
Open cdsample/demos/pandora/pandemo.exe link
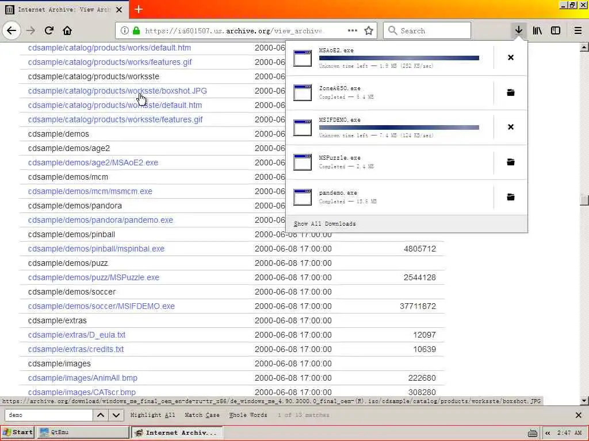pos(101,220)
